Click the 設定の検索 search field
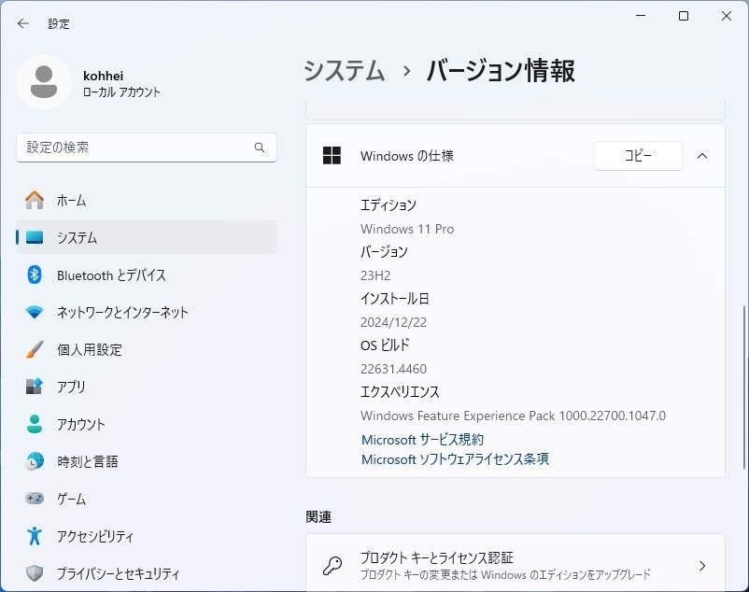The image size is (749, 592). click(135, 148)
